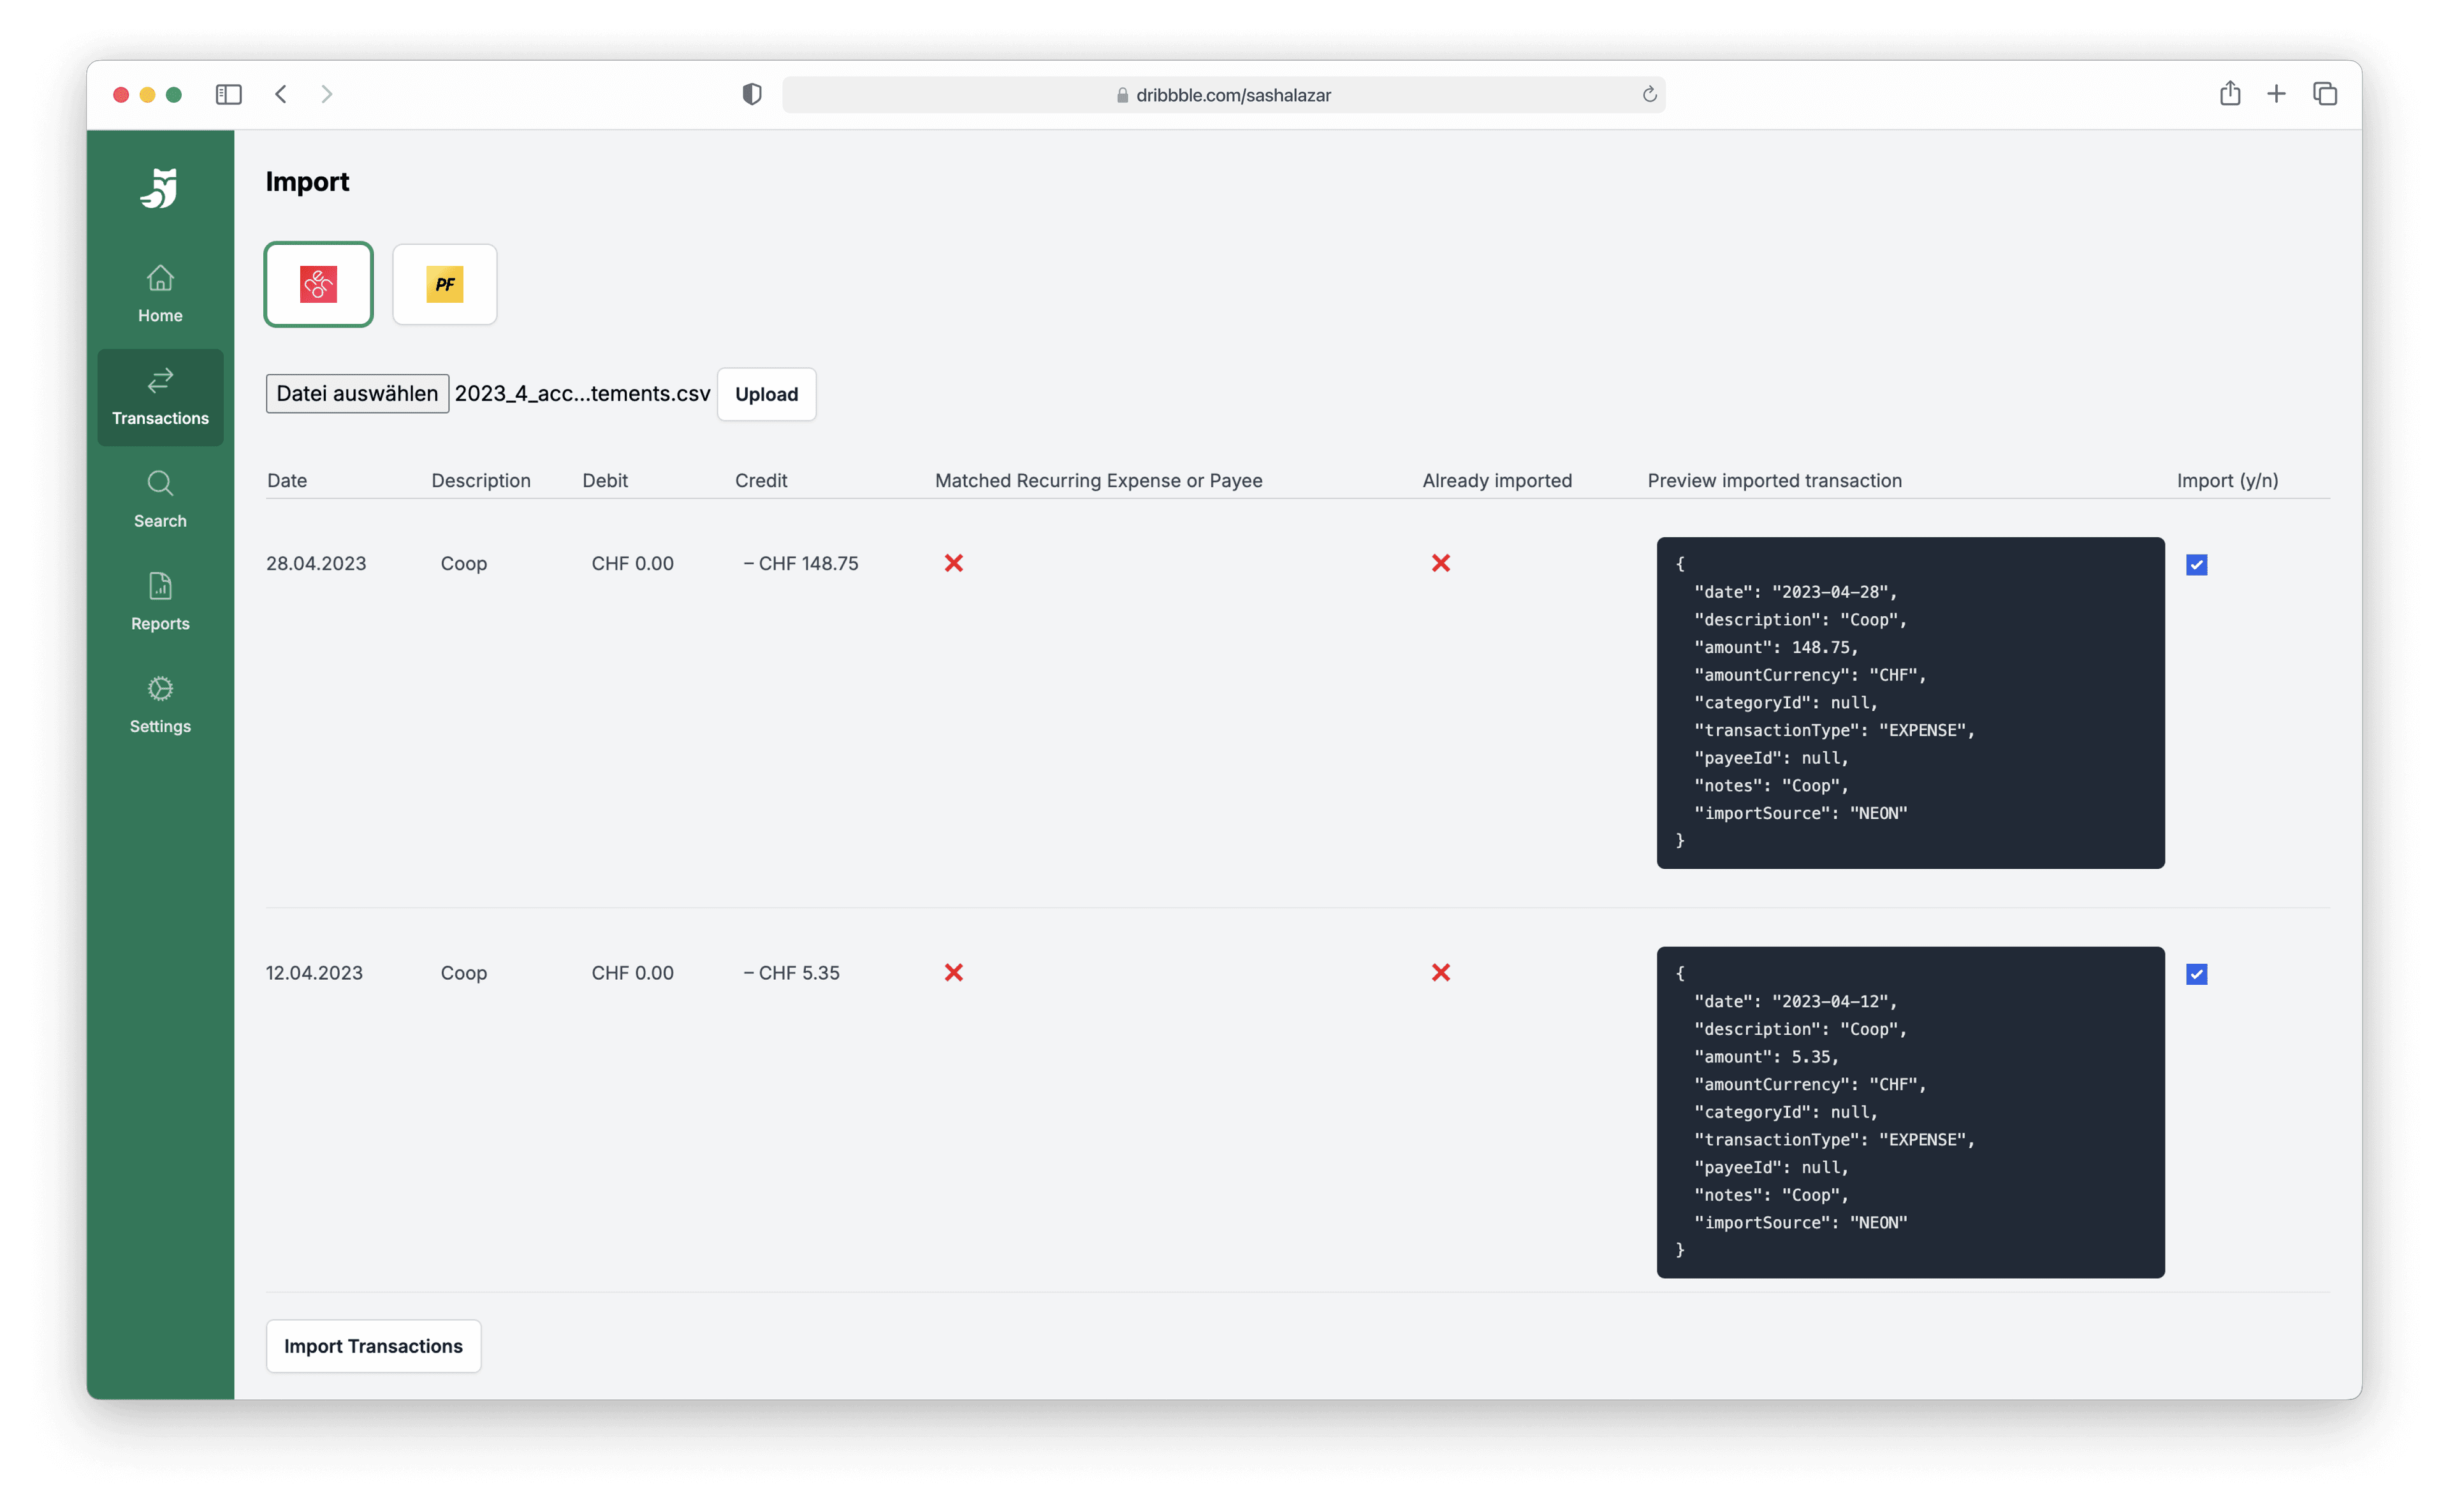This screenshot has height=1512, width=2448.
Task: Uncheck import for the 12.04.2023 Coop transaction
Action: click(2196, 974)
